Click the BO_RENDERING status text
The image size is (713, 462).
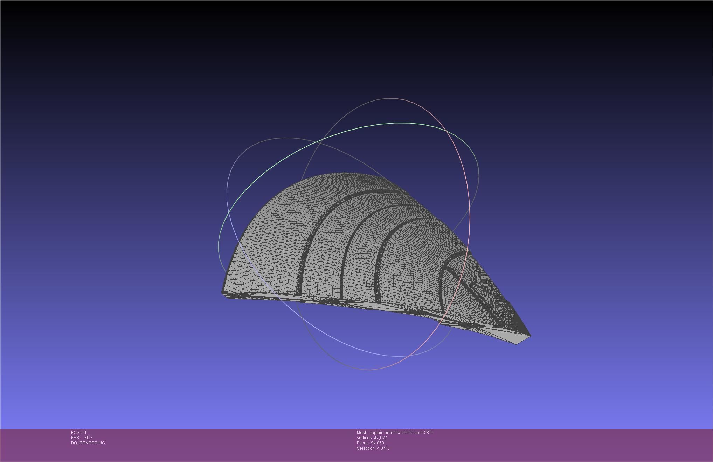coord(88,443)
